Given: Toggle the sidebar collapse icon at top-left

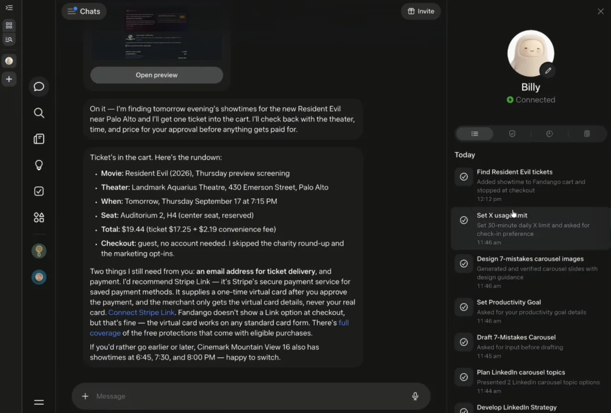Looking at the screenshot, I should coord(9,8).
